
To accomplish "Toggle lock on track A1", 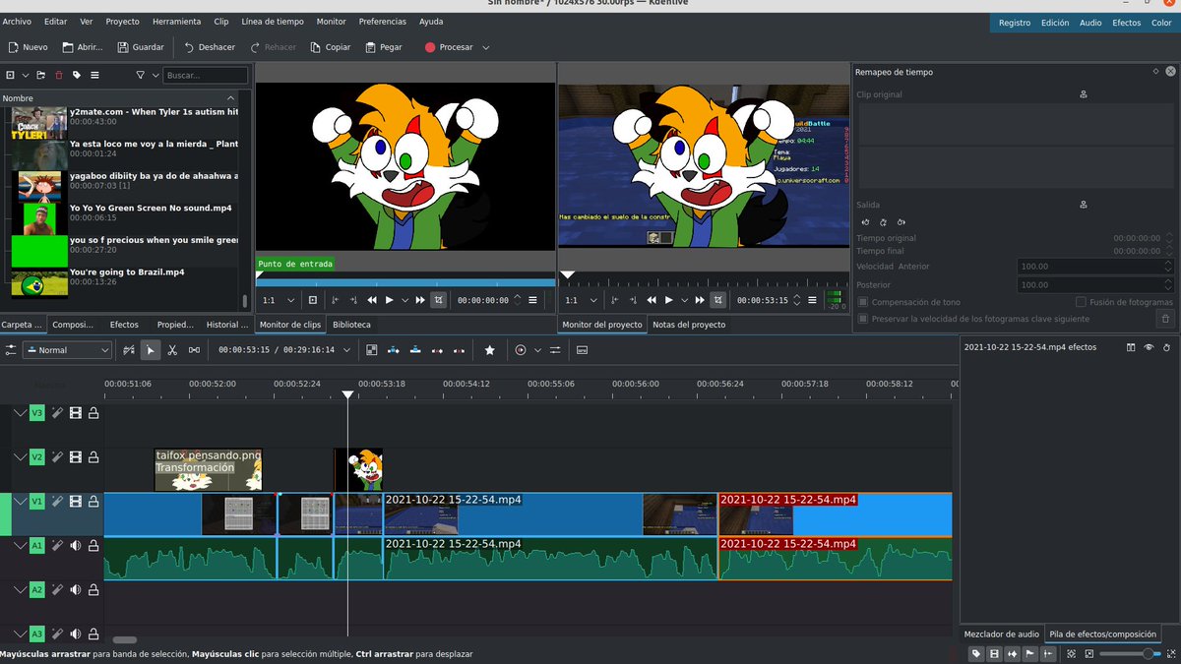I will tap(93, 545).
